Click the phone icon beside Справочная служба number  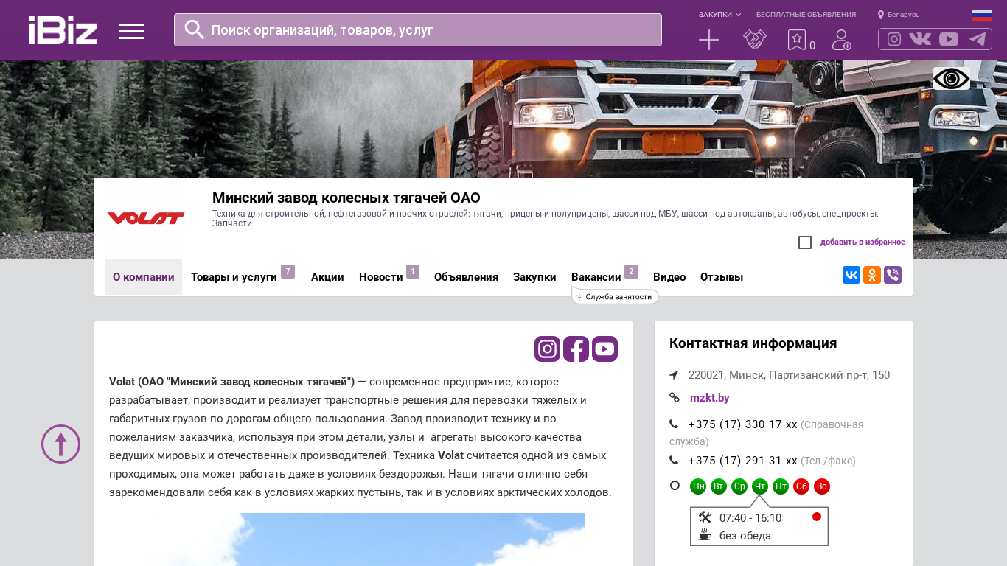(x=674, y=424)
